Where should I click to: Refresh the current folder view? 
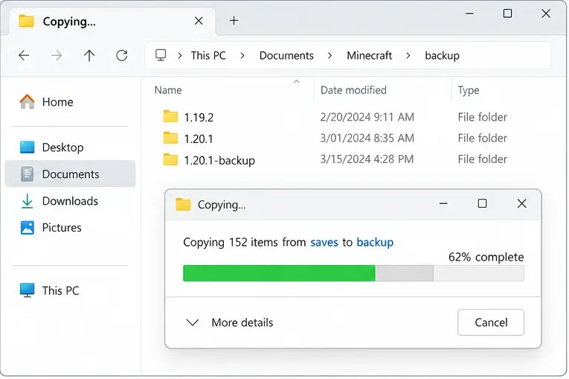[x=121, y=56]
